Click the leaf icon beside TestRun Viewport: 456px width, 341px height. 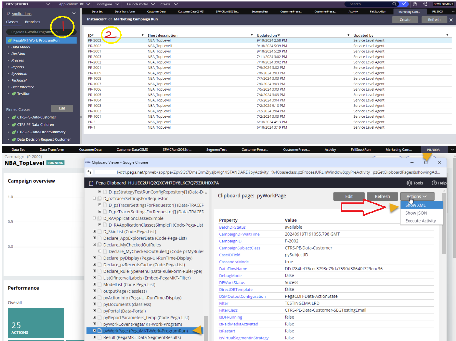click(x=14, y=94)
